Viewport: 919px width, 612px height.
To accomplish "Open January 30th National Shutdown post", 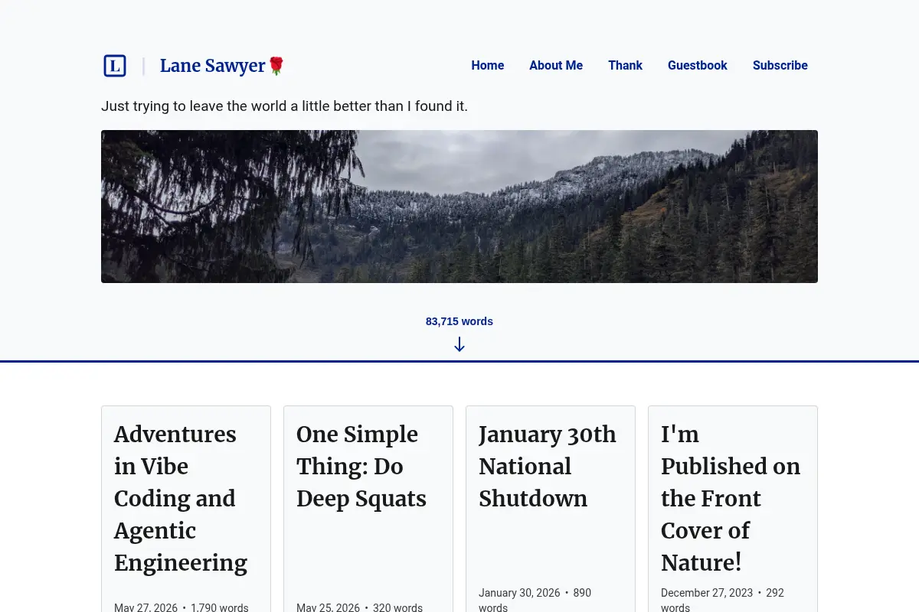I will (547, 466).
